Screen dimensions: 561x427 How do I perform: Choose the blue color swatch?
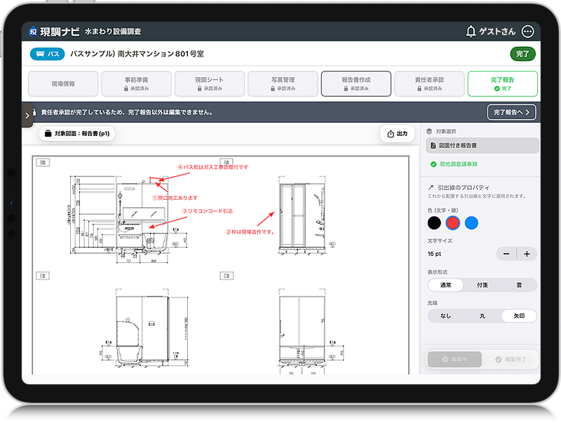[471, 223]
